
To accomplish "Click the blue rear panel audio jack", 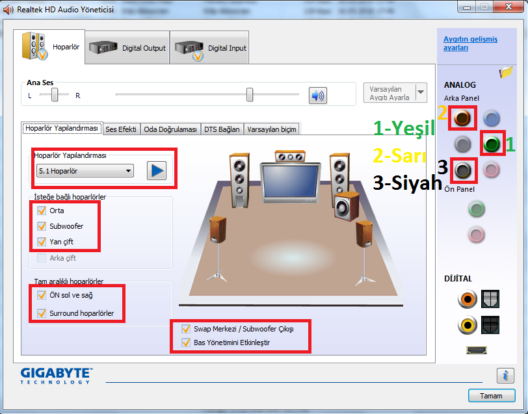I will 492,118.
